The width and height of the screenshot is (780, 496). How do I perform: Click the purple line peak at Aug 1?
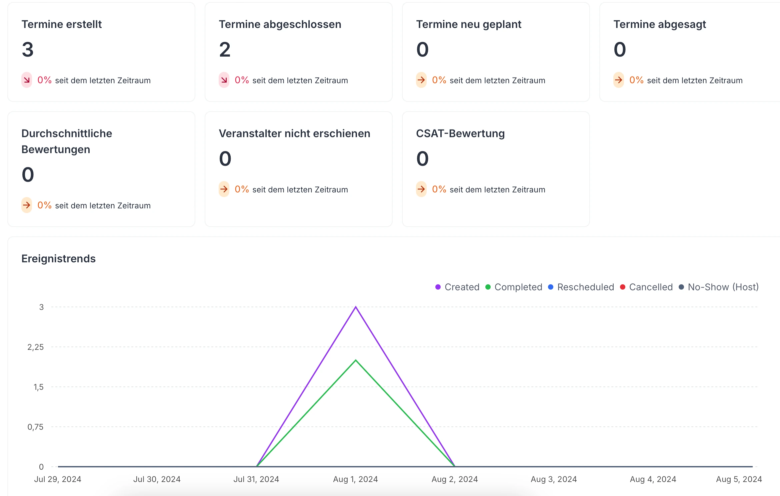click(x=356, y=307)
